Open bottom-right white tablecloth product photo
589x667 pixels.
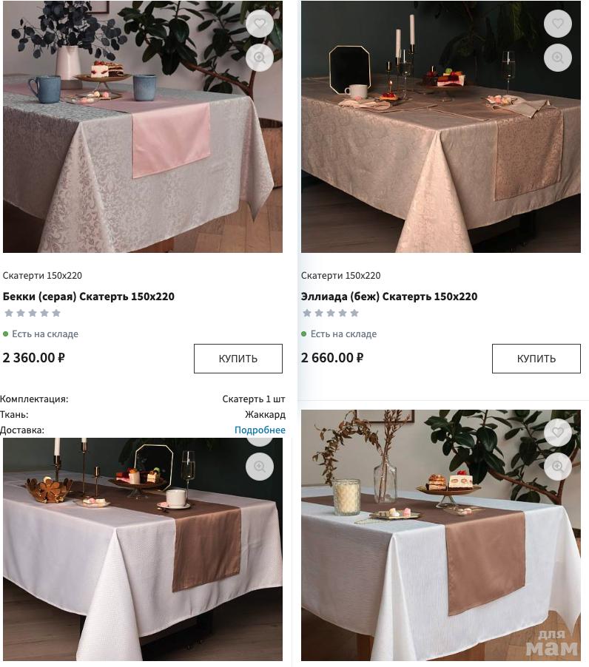(x=441, y=535)
